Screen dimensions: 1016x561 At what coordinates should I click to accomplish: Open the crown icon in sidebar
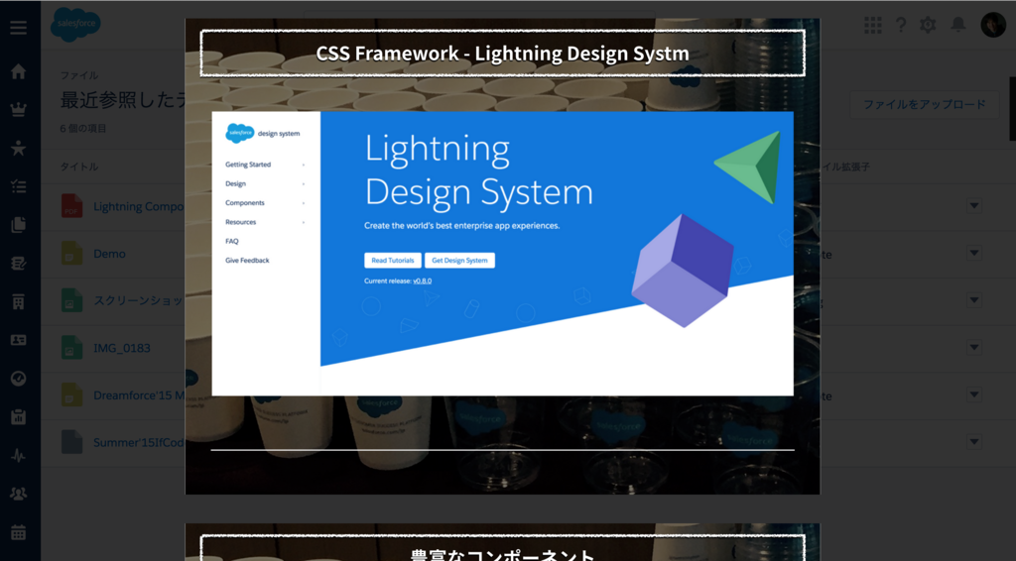[18, 109]
